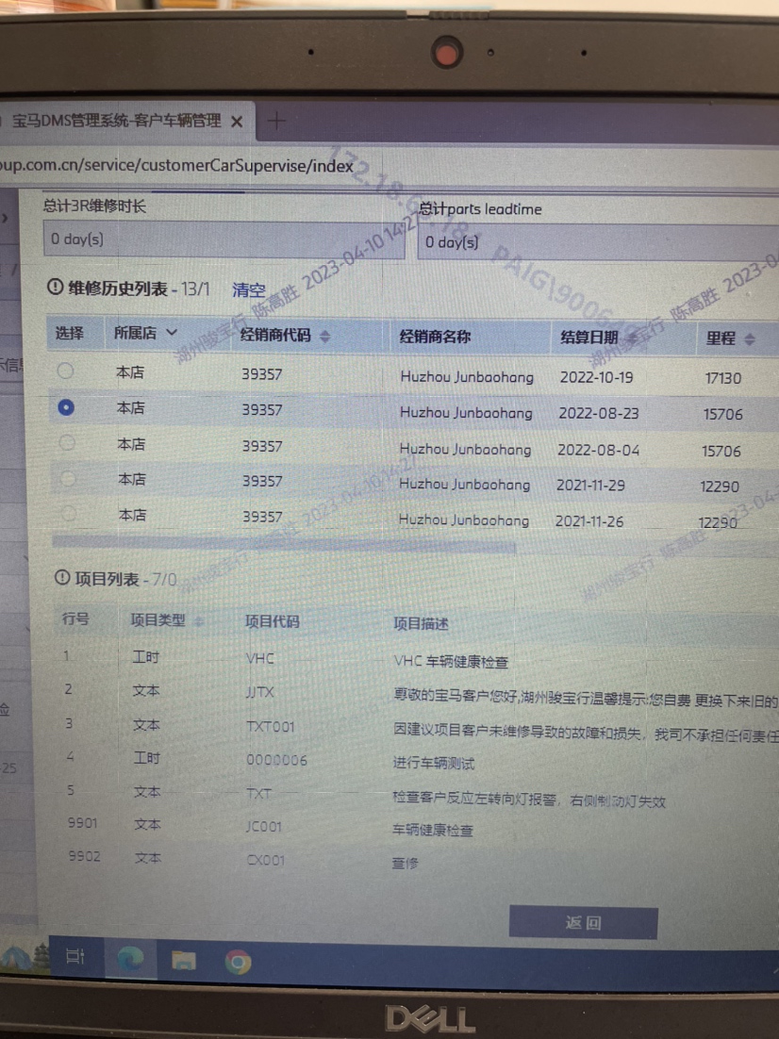Sort by 里程 using its sort arrows
This screenshot has width=779, height=1039.
(749, 339)
